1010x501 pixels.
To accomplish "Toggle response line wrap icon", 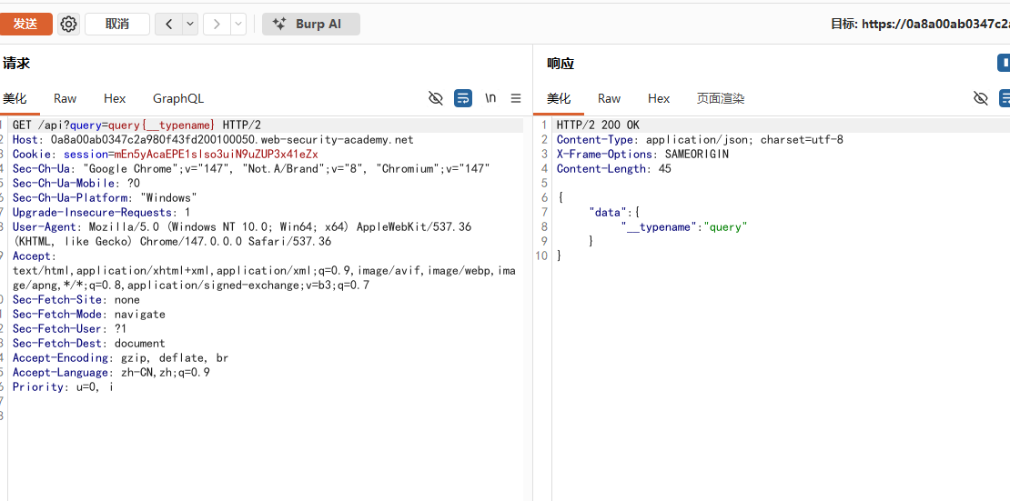I will (1005, 98).
